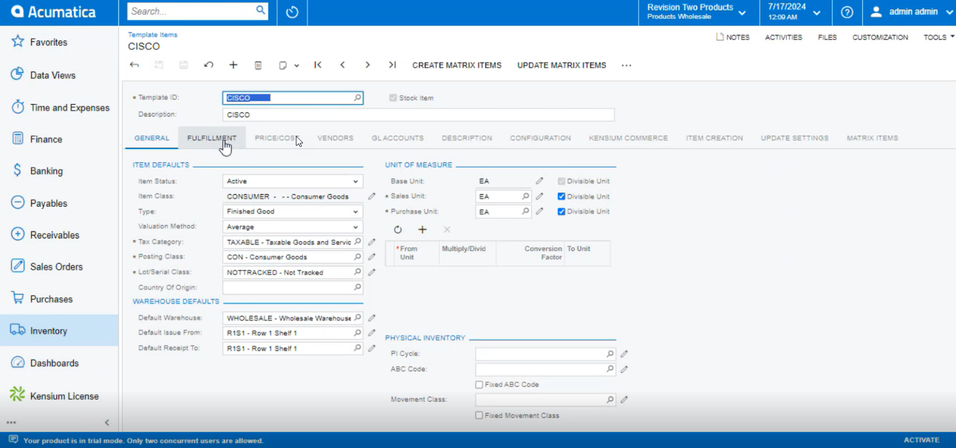Click the Description input field

coord(418,115)
